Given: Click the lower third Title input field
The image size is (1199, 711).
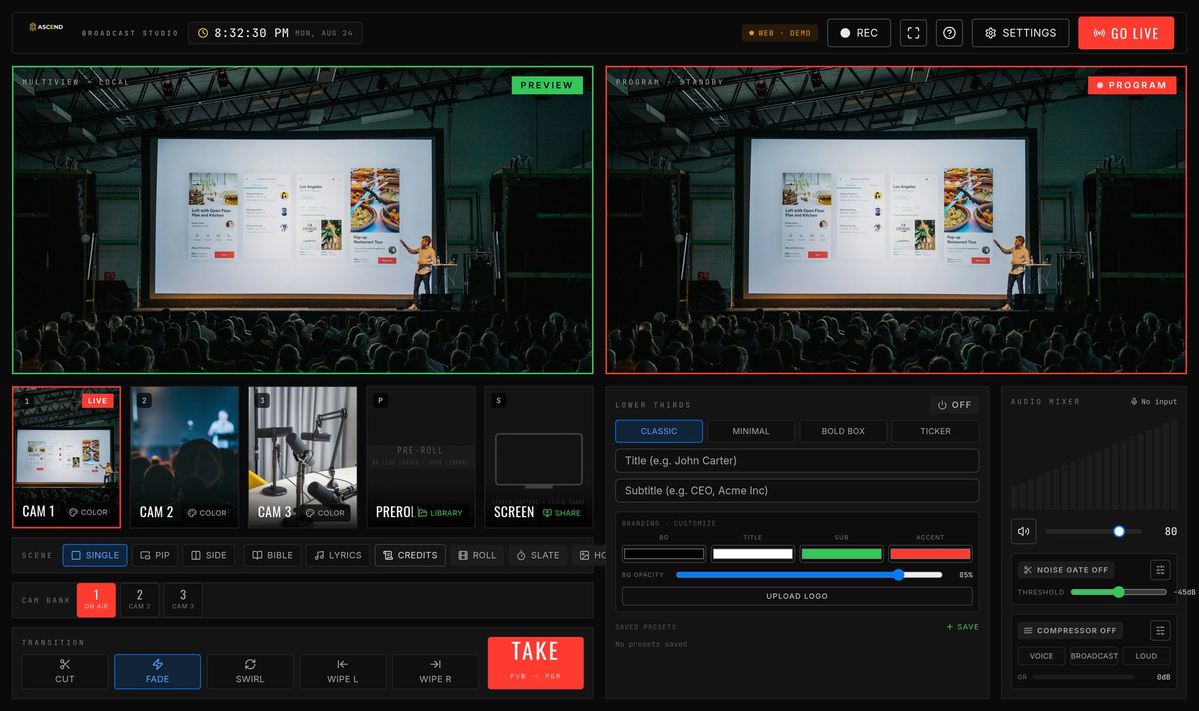Looking at the screenshot, I should [x=797, y=461].
